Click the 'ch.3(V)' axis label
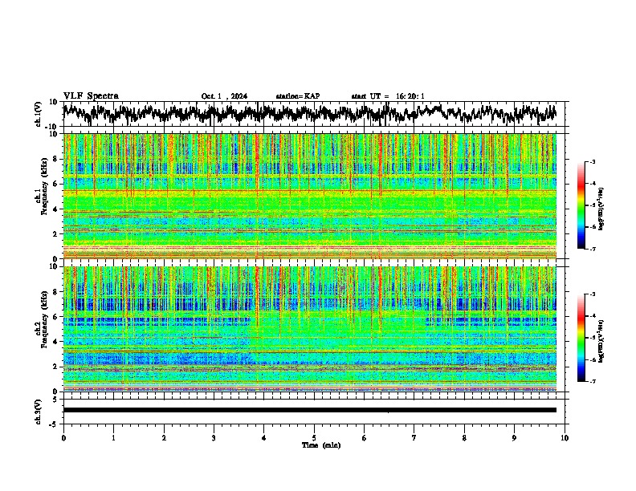Screen dimensions: 636x491 38,412
